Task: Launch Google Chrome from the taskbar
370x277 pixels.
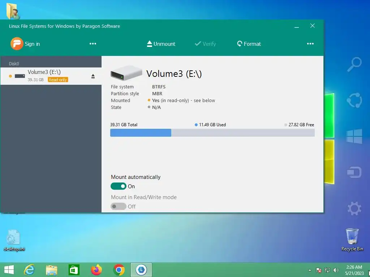Action: pos(119,270)
